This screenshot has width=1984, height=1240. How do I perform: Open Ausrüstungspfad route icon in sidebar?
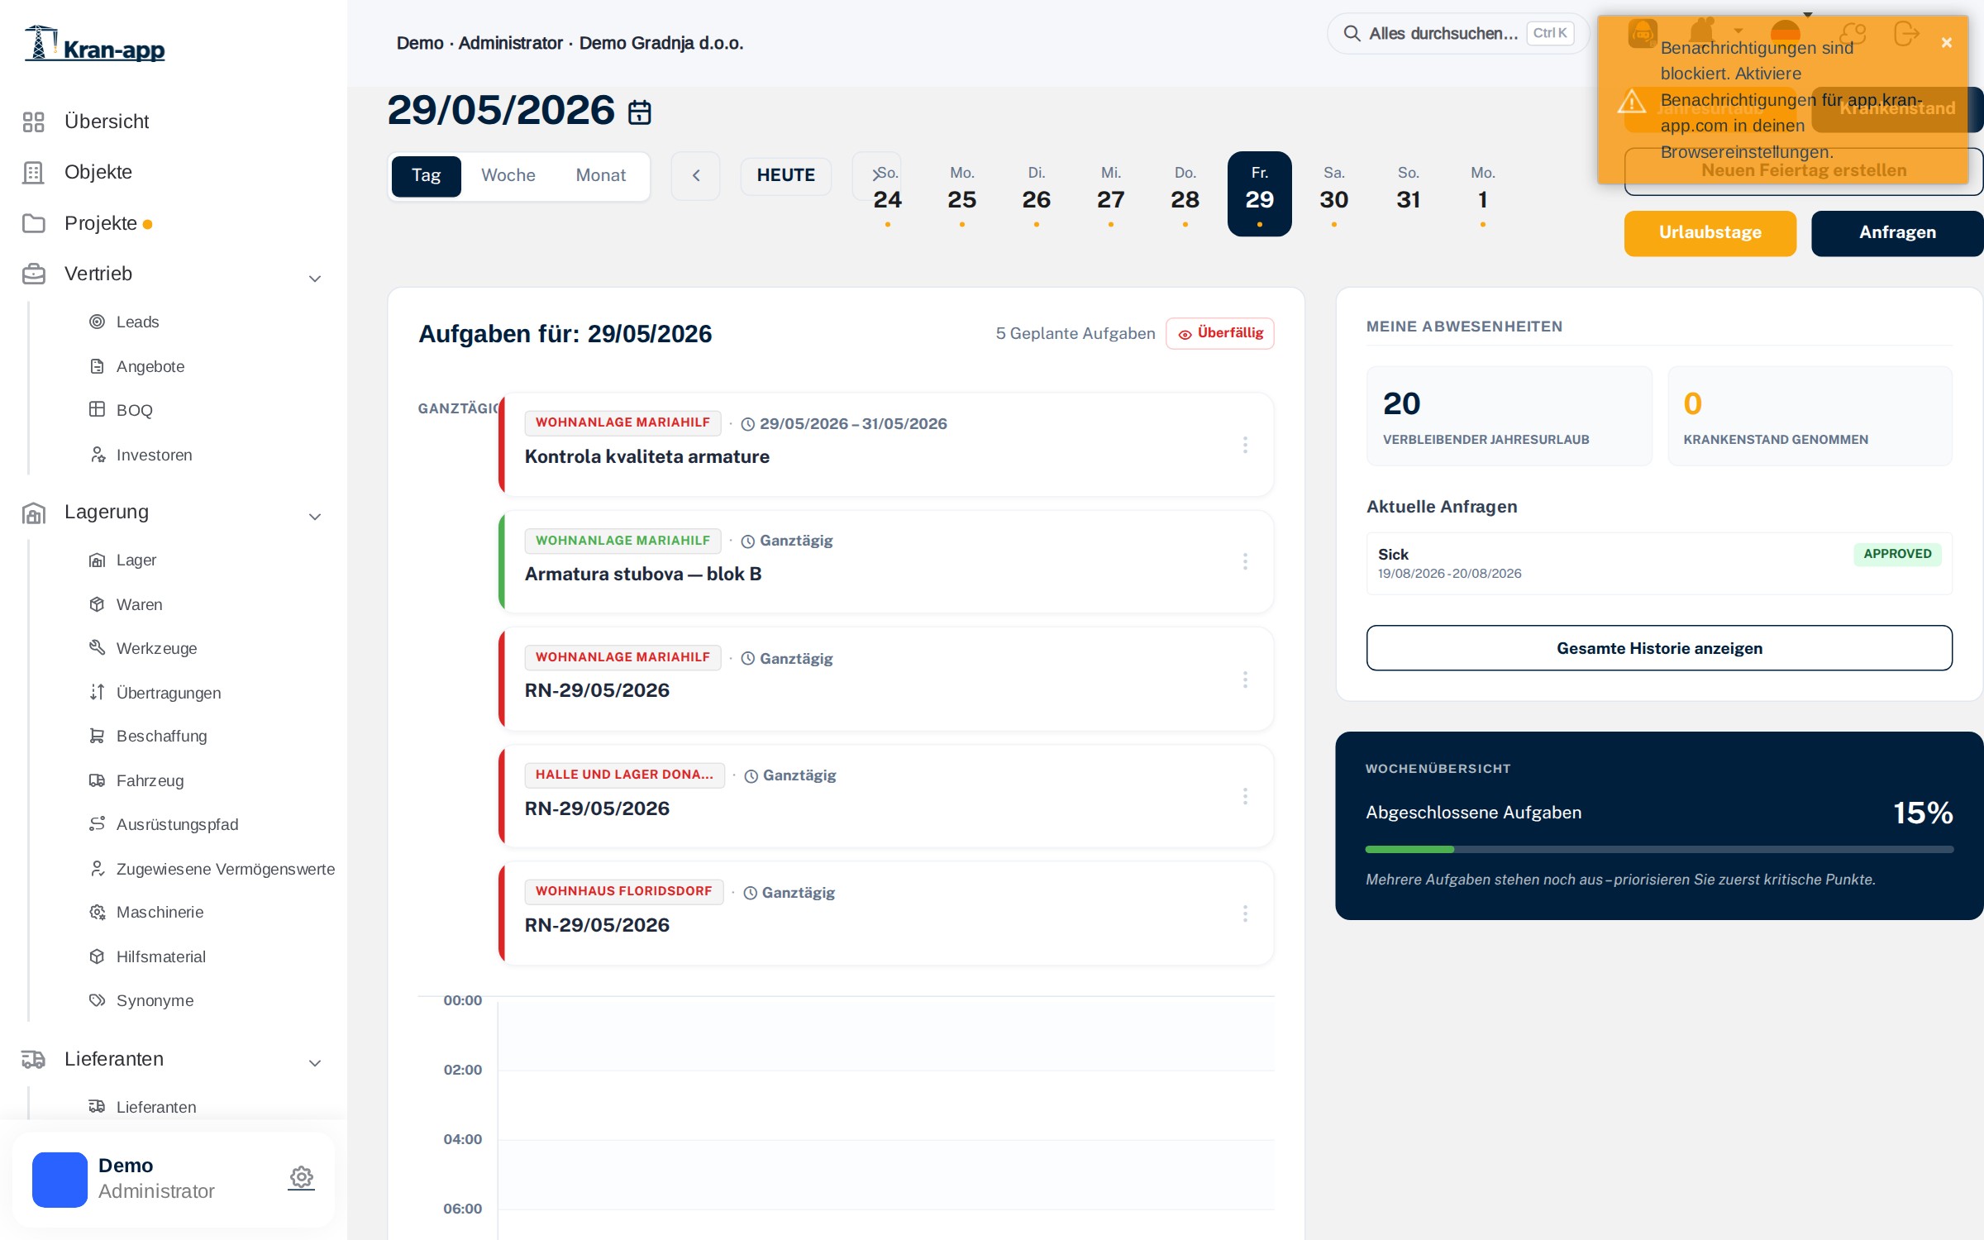click(x=97, y=824)
